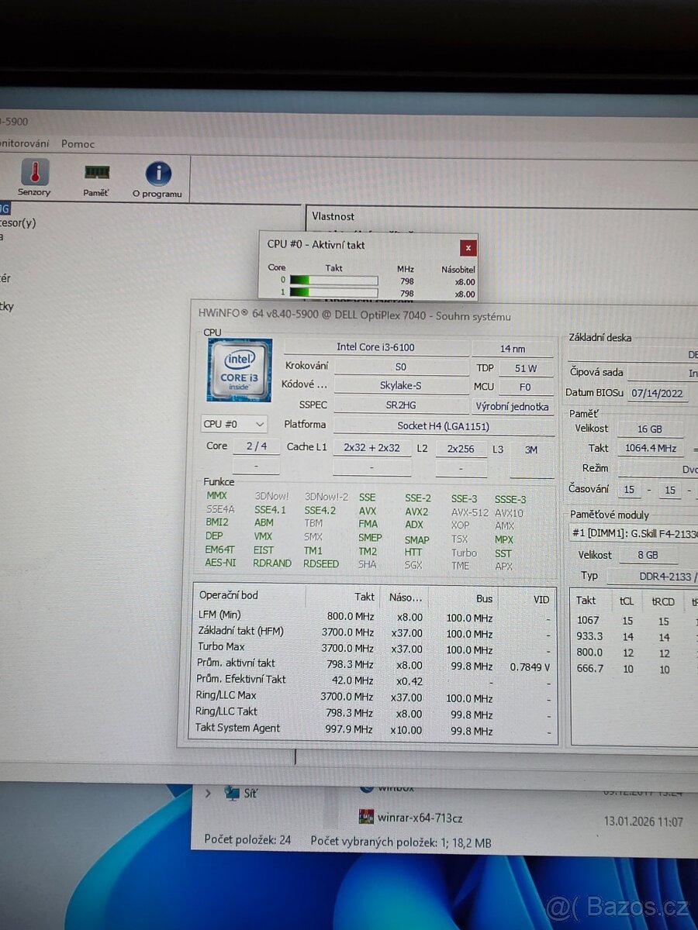This screenshot has height=930, width=698.
Task: Open the Pomoc menu
Action: pos(78,143)
